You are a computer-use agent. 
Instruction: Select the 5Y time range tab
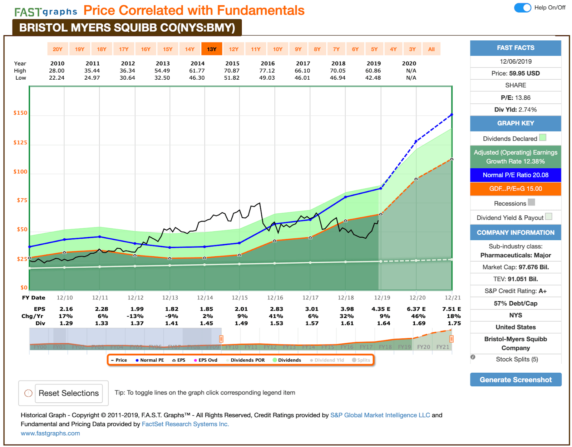pyautogui.click(x=374, y=49)
